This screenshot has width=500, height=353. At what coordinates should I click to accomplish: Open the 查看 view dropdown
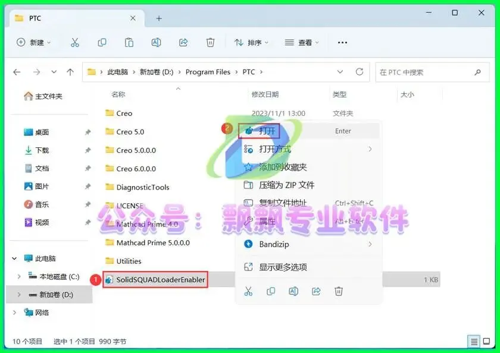(302, 42)
